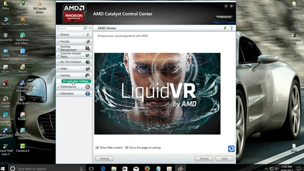304x171 pixels.
Task: Expand the Common Display Tasks chevron
Action: tap(59, 55)
